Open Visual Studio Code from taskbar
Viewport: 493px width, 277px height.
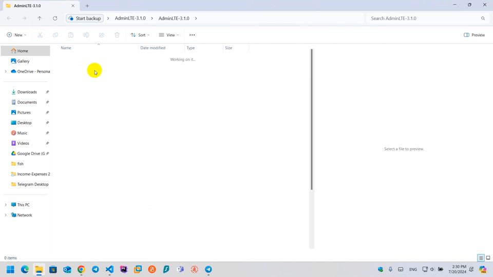[109, 269]
